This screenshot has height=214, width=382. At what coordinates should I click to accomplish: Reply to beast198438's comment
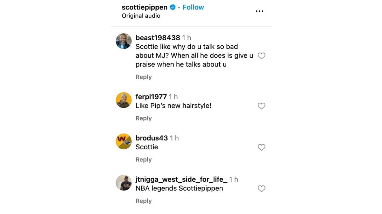click(144, 77)
